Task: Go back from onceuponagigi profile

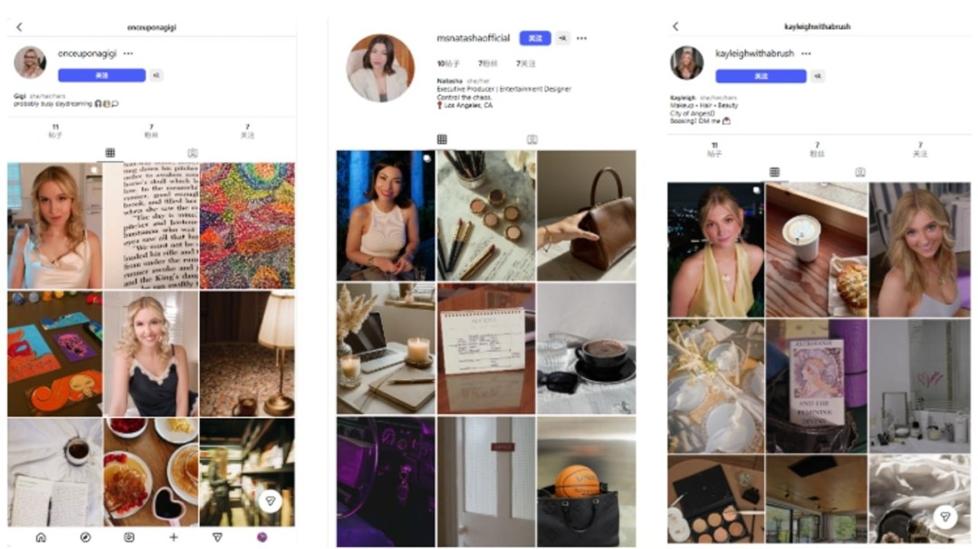Action: 19,27
